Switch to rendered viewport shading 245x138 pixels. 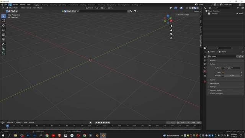click(198, 8)
